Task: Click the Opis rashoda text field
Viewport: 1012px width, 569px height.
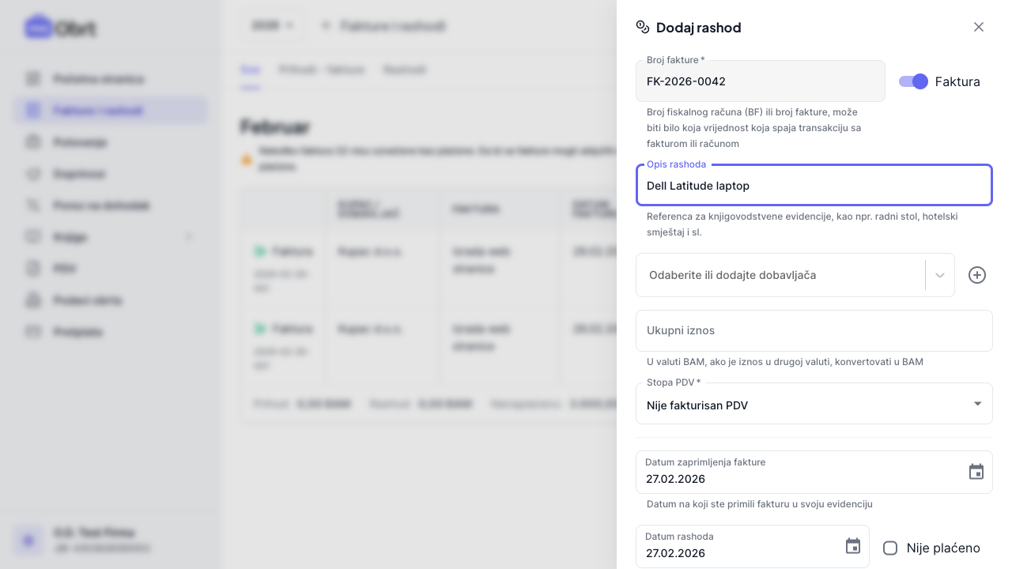Action: pyautogui.click(x=814, y=186)
